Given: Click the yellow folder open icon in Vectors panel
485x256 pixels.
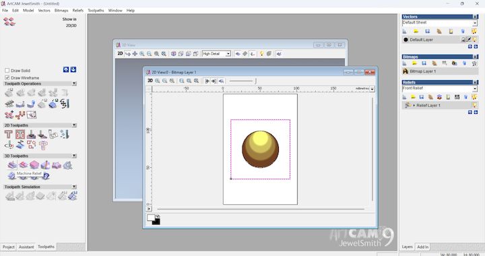Looking at the screenshot, I should [416, 31].
